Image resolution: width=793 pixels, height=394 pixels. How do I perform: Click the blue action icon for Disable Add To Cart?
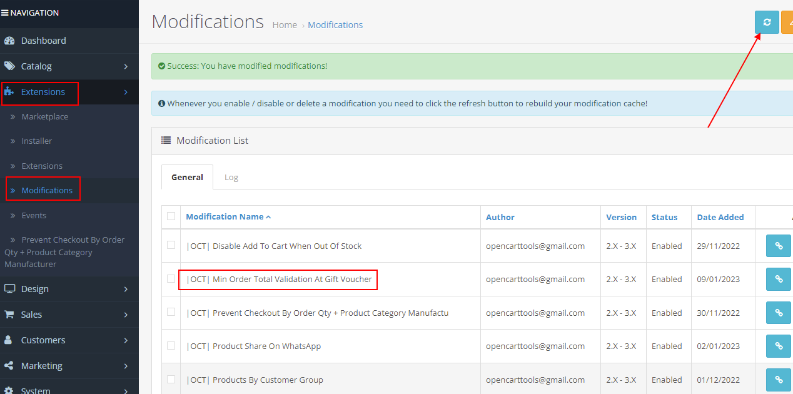(x=778, y=246)
